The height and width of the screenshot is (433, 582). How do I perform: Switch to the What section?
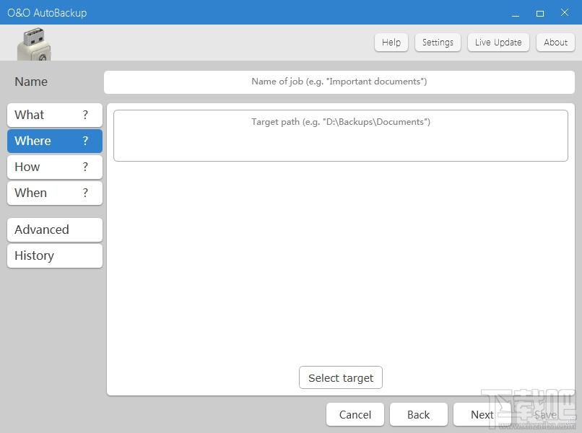coord(55,115)
